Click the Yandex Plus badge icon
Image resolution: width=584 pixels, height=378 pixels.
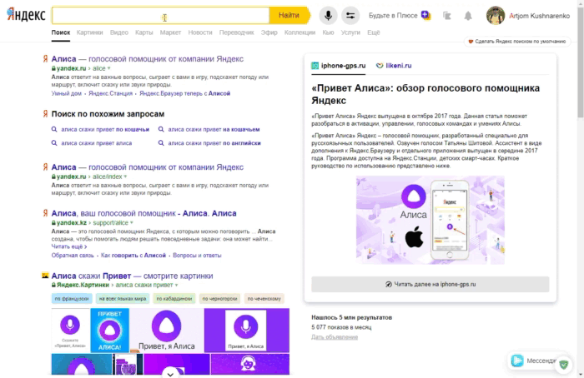pyautogui.click(x=425, y=15)
